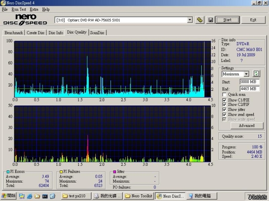Click the PI Errors average 3.49
Viewport: 269px width, 201px height.
(45, 176)
